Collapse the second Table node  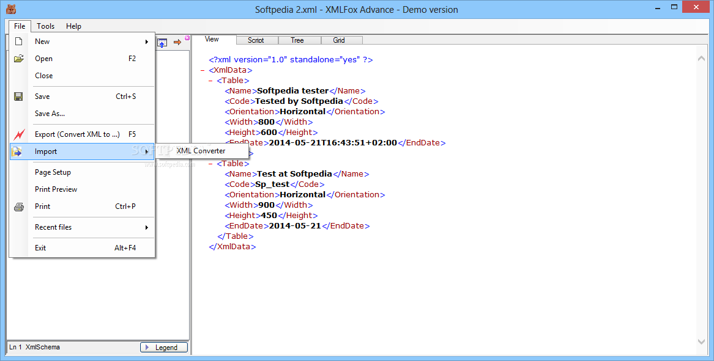point(211,164)
